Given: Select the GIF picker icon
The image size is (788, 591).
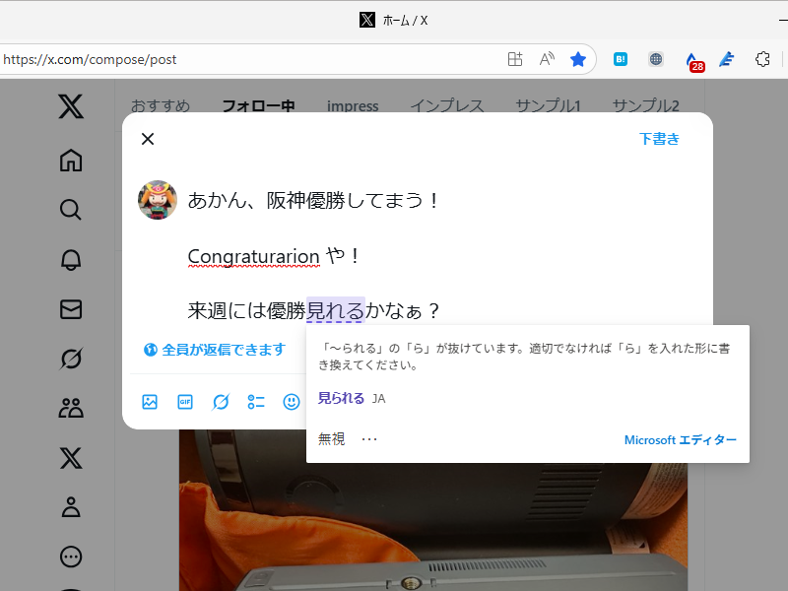Looking at the screenshot, I should pos(185,402).
